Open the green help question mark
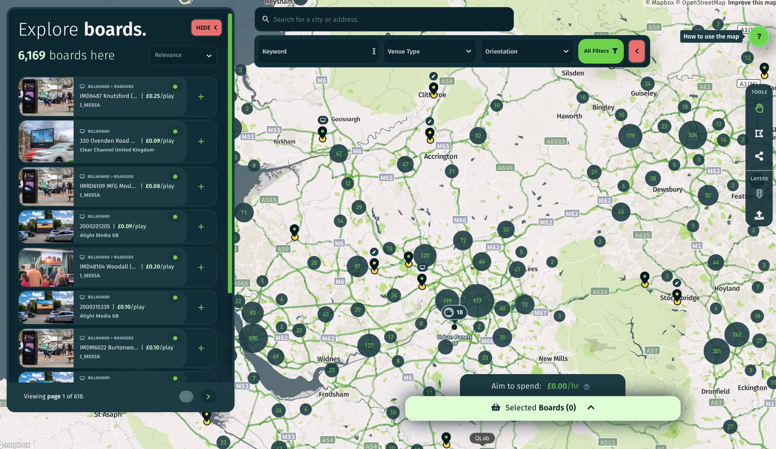 [758, 36]
